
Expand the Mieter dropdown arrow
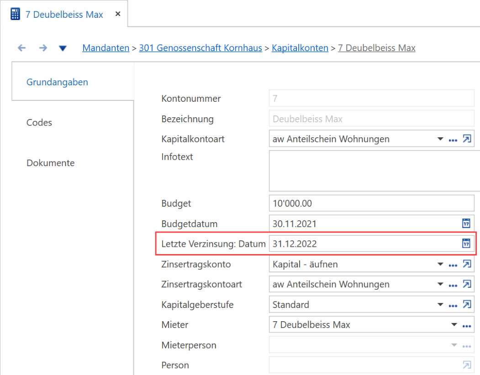[454, 324]
